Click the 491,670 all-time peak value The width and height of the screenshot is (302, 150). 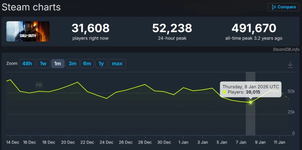(254, 28)
